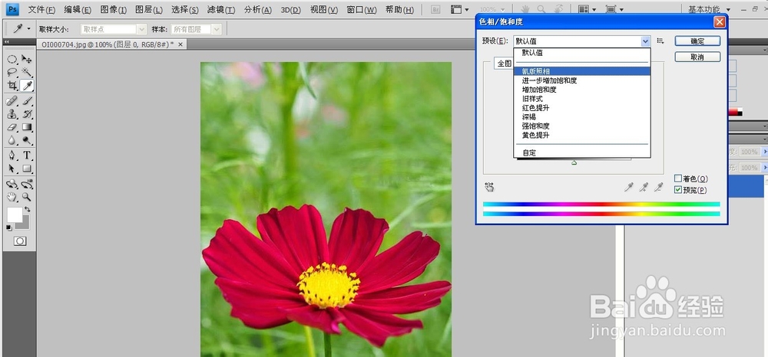Select the Crop tool

click(12, 86)
